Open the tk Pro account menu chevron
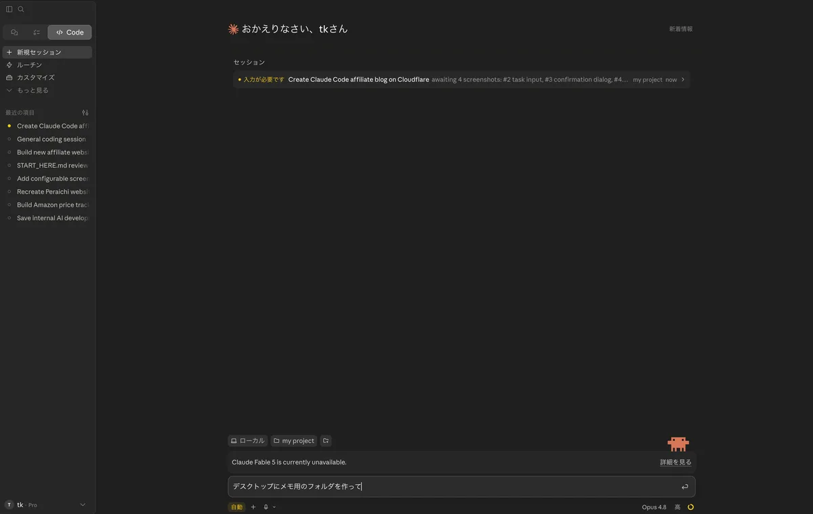The height and width of the screenshot is (514, 813). click(x=83, y=505)
